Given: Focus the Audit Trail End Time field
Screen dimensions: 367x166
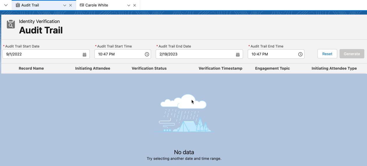Looking at the screenshot, I should [276, 54].
